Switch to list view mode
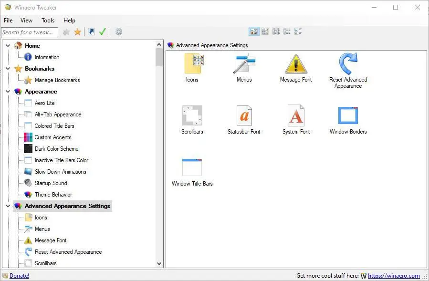This screenshot has height=281, width=429. (287, 31)
